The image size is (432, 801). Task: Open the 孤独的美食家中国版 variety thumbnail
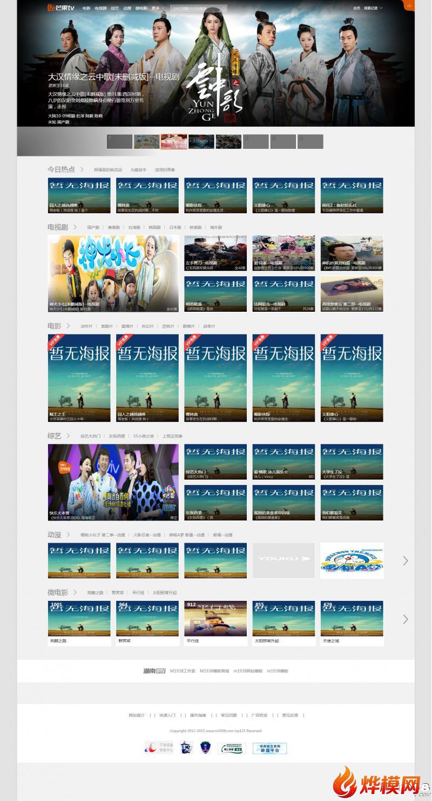pos(283,503)
